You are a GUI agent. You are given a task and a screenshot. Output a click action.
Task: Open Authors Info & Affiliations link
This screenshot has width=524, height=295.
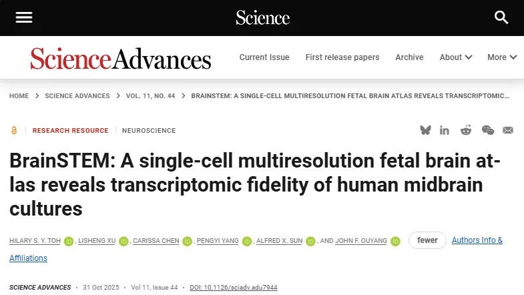[477, 240]
